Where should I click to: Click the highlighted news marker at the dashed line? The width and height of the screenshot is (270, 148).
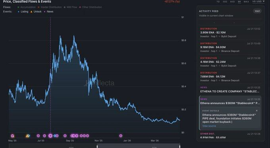[x=50, y=136]
